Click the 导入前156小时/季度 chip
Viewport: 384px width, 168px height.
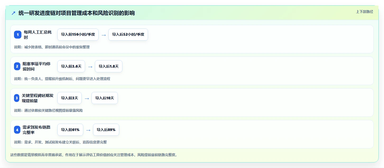tap(78, 35)
